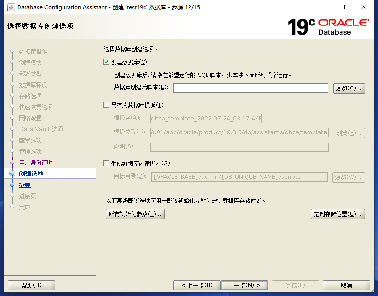Go to the 用户身份证明 step link
378x296 pixels.
36,163
